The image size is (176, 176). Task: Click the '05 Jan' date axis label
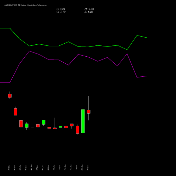[26, 168]
